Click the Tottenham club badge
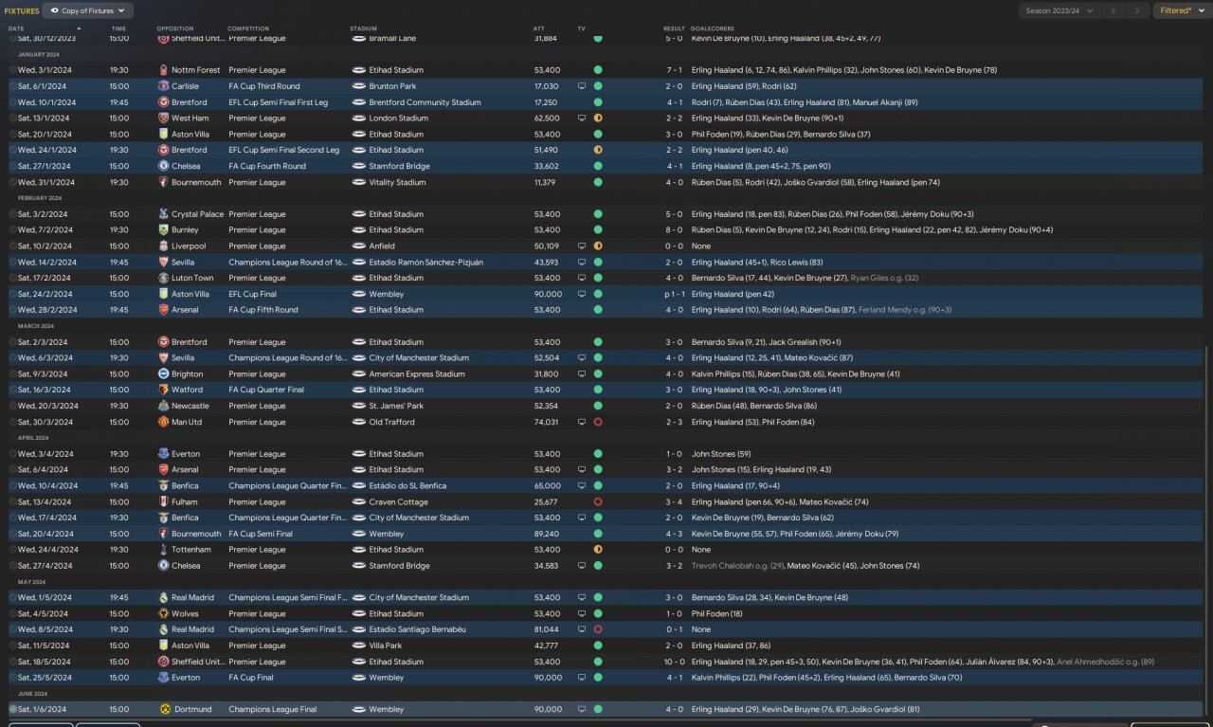Image resolution: width=1213 pixels, height=727 pixels. [163, 550]
